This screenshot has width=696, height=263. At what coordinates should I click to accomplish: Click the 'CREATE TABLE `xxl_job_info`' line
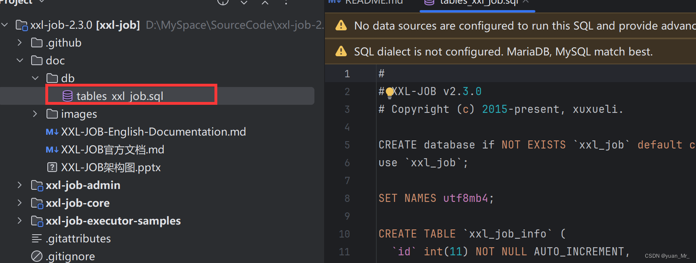472,234
